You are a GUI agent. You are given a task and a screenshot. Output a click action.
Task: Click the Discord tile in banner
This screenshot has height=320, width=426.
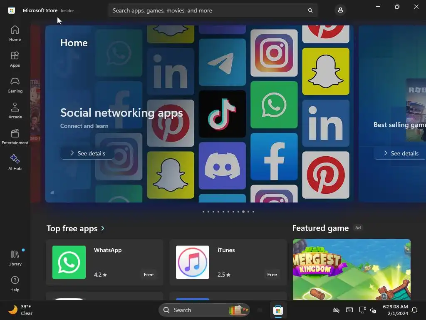[x=222, y=166]
